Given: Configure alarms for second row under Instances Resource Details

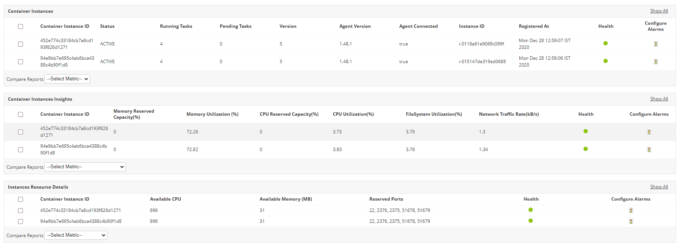Looking at the screenshot, I should coord(631,221).
